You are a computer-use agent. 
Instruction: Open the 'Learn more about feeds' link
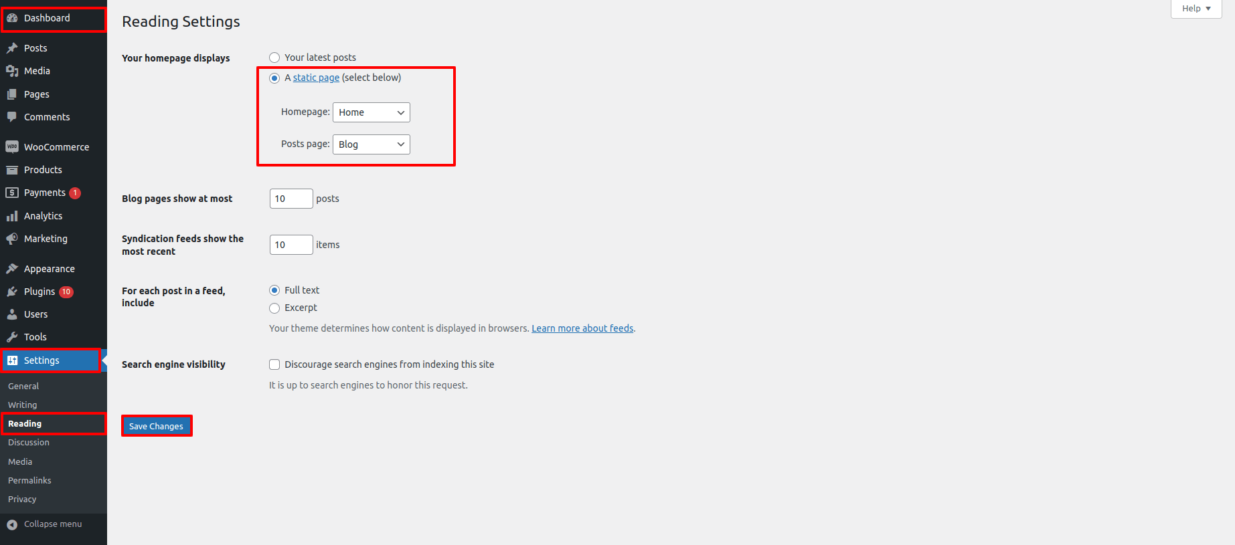click(582, 328)
